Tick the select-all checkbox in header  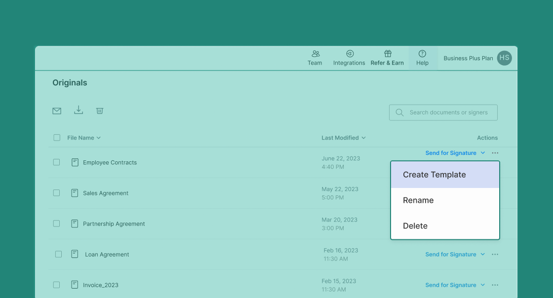pyautogui.click(x=57, y=138)
